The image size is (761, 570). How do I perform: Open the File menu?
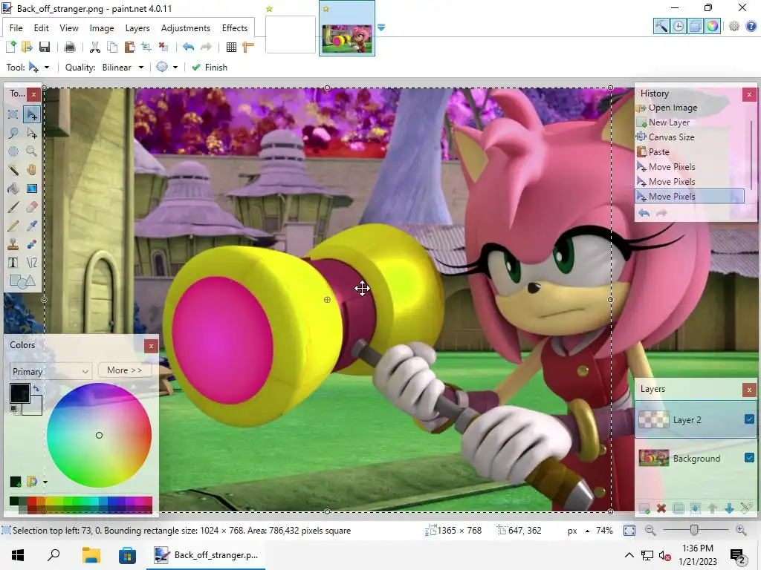16,28
